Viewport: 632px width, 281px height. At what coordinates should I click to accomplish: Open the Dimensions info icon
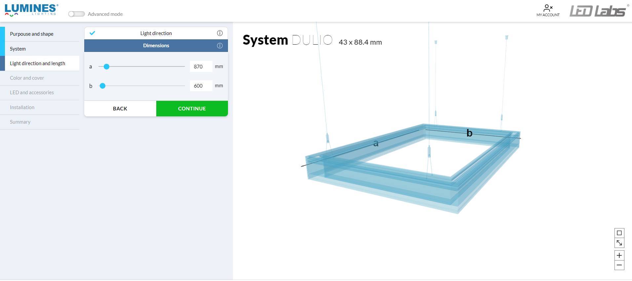[220, 46]
